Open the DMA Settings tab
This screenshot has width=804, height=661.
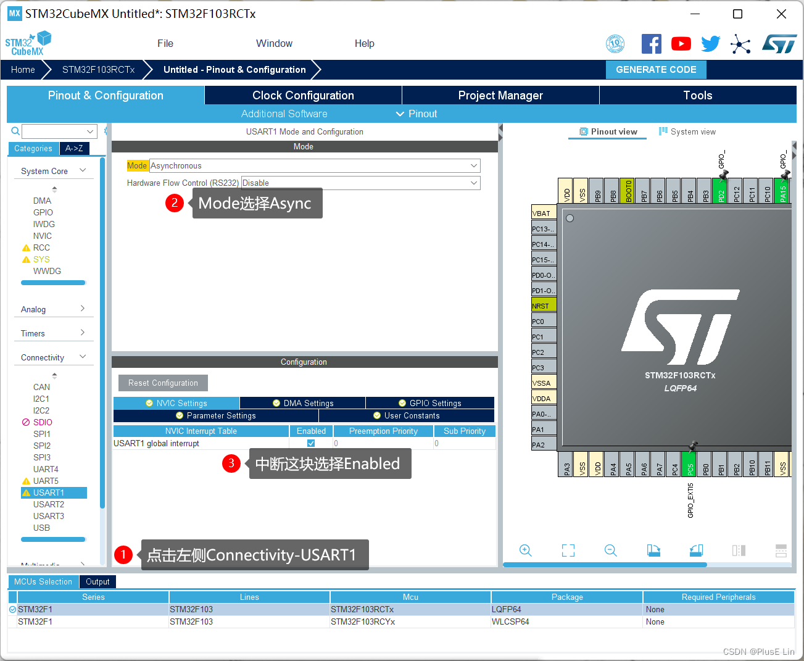click(303, 403)
